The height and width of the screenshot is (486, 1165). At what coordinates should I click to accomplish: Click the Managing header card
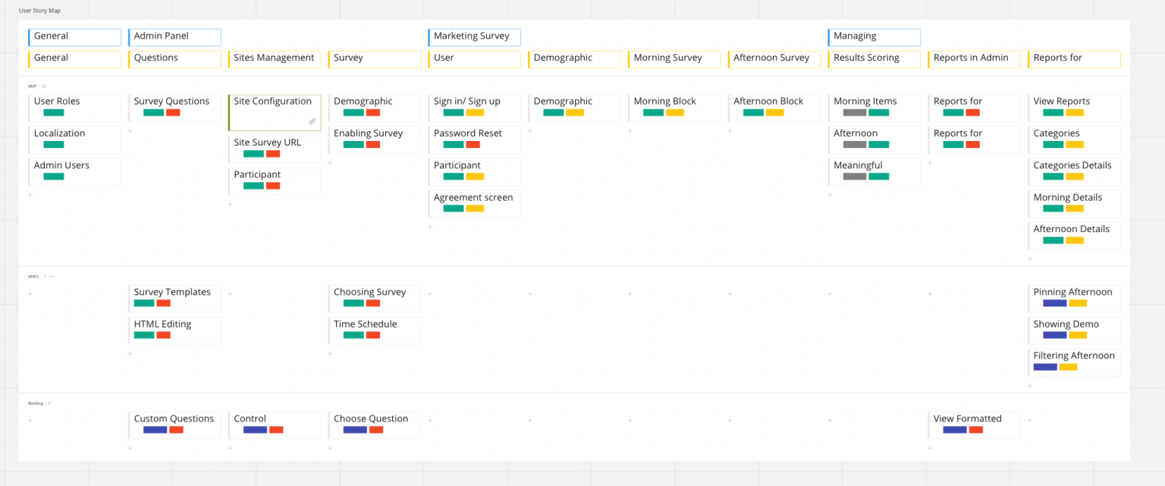click(874, 36)
